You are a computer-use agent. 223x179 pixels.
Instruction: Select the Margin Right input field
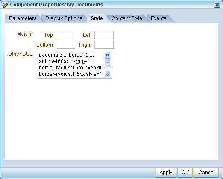coord(104,45)
